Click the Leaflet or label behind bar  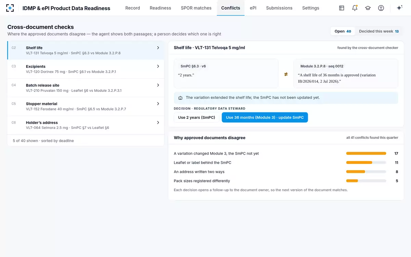point(366,162)
